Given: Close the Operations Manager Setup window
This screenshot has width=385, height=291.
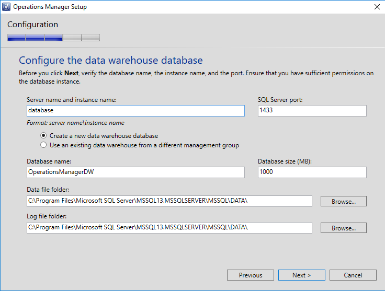Looking at the screenshot, I should 377,7.
